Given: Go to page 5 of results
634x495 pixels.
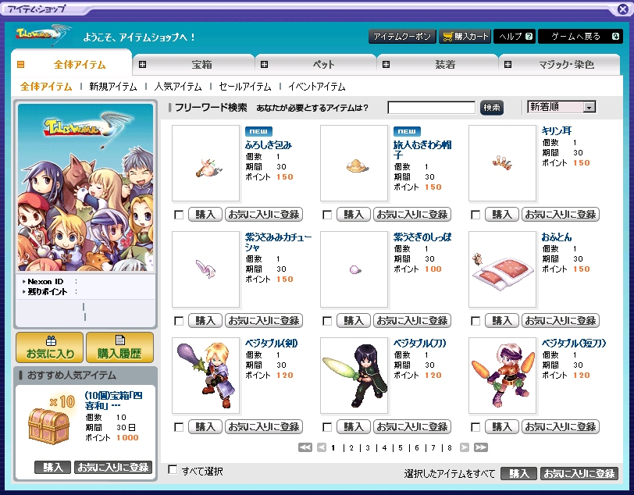Looking at the screenshot, I should coord(401,447).
